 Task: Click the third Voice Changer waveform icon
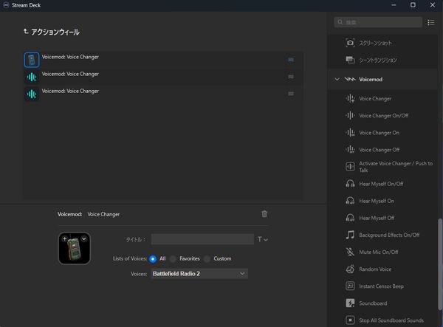pyautogui.click(x=32, y=94)
